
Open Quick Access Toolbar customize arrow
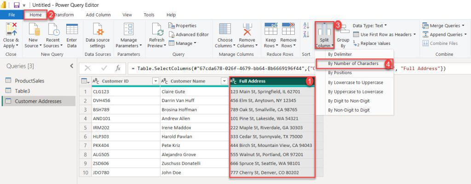coord(24,5)
